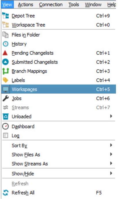The height and width of the screenshot is (199, 120).
Task: Click the Jobs wrench icon
Action: point(5,98)
